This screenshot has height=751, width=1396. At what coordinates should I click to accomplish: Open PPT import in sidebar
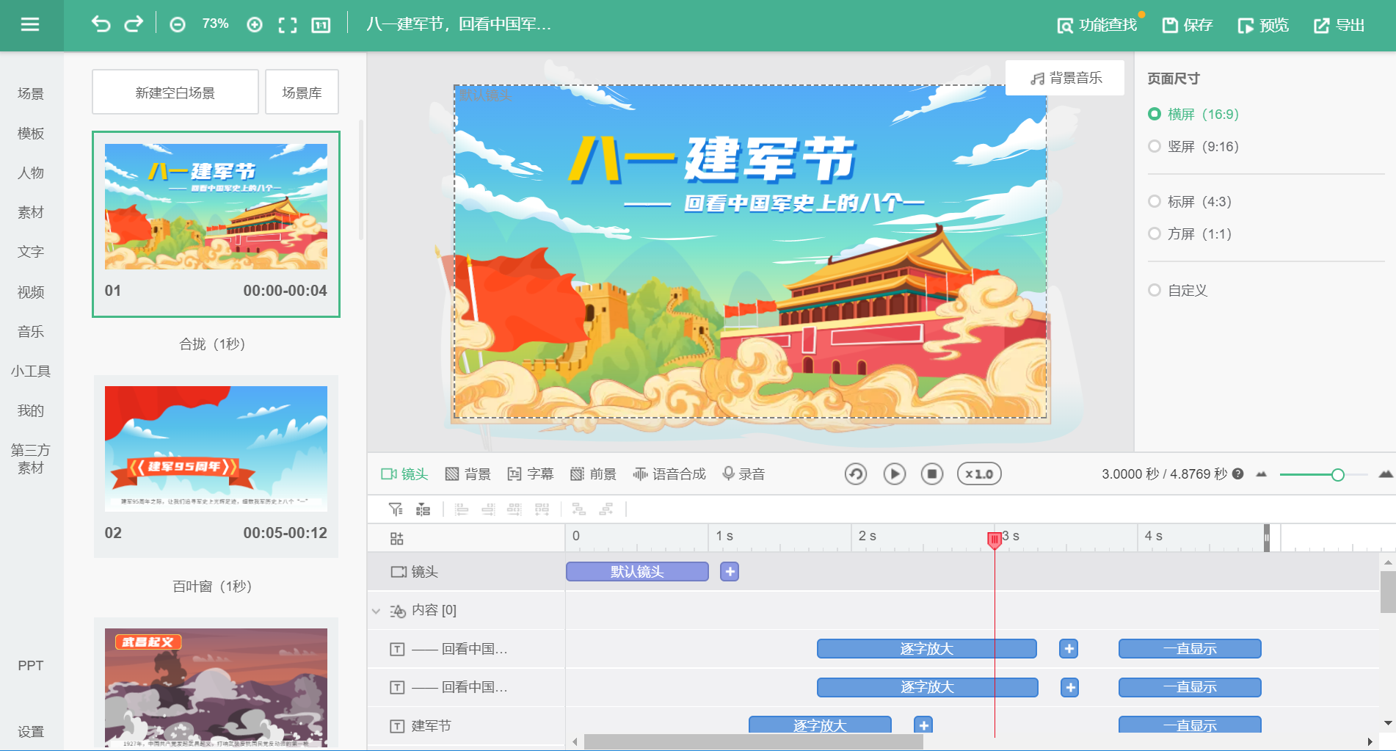(x=31, y=665)
